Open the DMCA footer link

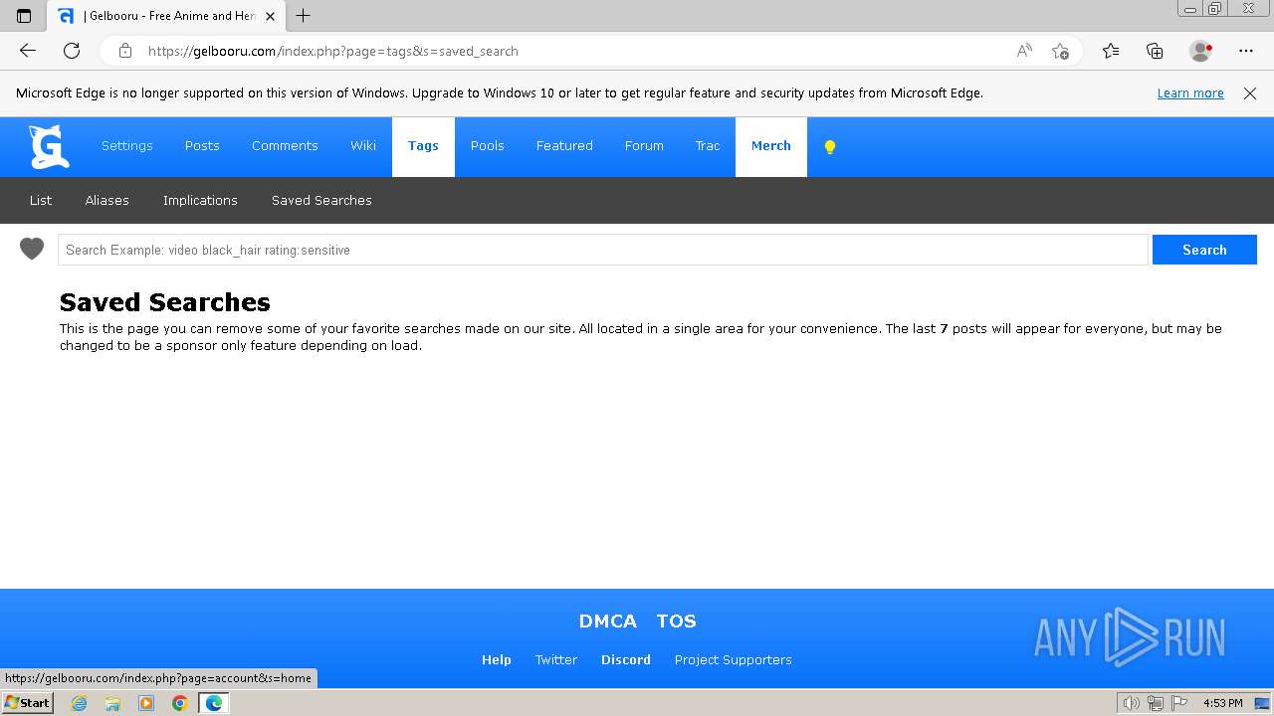[x=608, y=622]
